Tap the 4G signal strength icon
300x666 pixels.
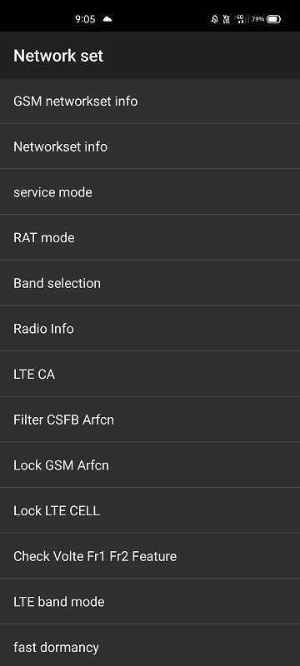pyautogui.click(x=240, y=19)
